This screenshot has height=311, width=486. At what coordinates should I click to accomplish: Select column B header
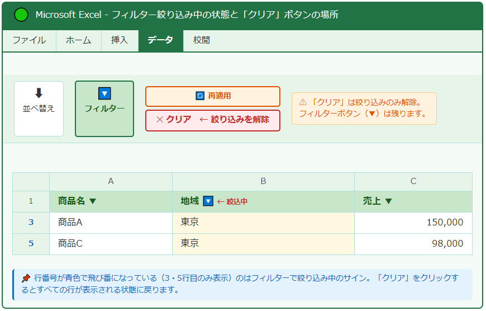coord(263,181)
